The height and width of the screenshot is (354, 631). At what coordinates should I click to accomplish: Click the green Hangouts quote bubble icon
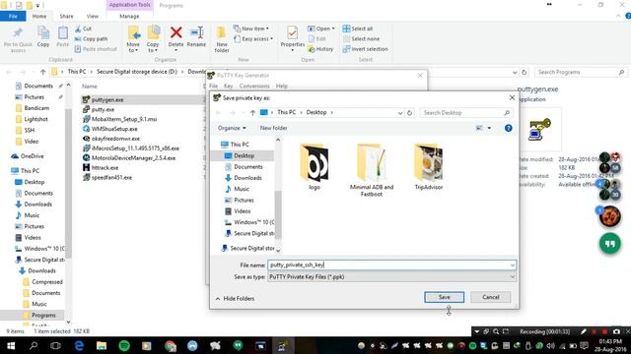tap(609, 244)
